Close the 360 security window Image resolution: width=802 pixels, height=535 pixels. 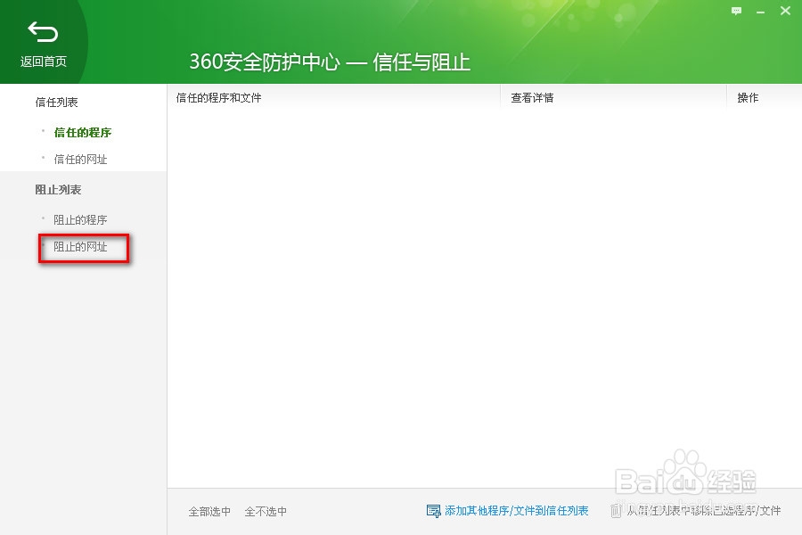(x=785, y=10)
